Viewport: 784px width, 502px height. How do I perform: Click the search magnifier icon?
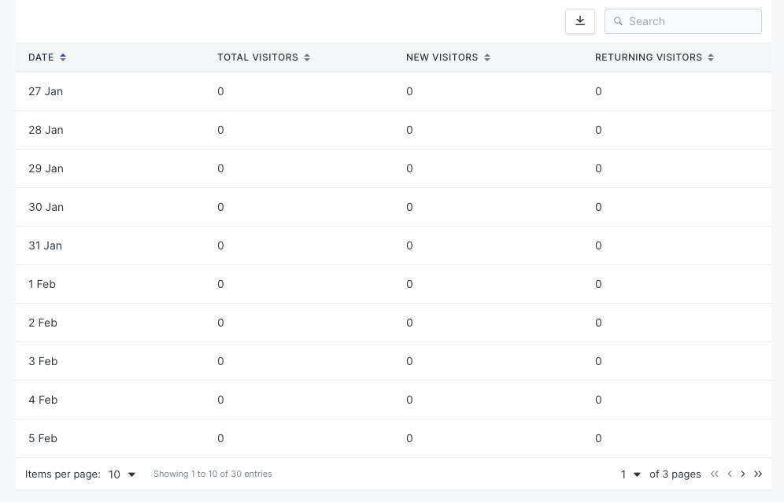[619, 21]
